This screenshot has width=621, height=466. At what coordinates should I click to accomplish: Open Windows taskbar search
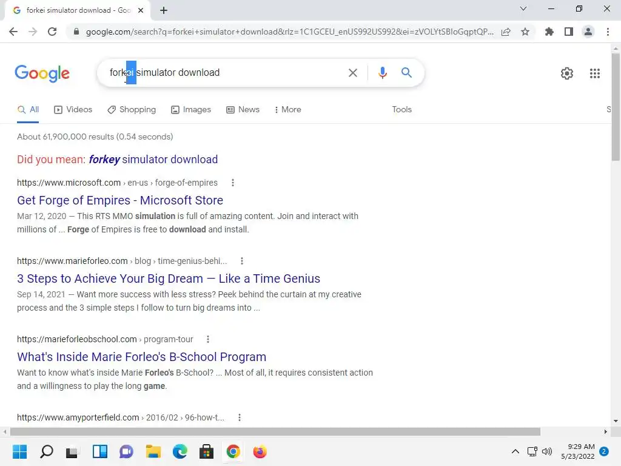(x=46, y=451)
